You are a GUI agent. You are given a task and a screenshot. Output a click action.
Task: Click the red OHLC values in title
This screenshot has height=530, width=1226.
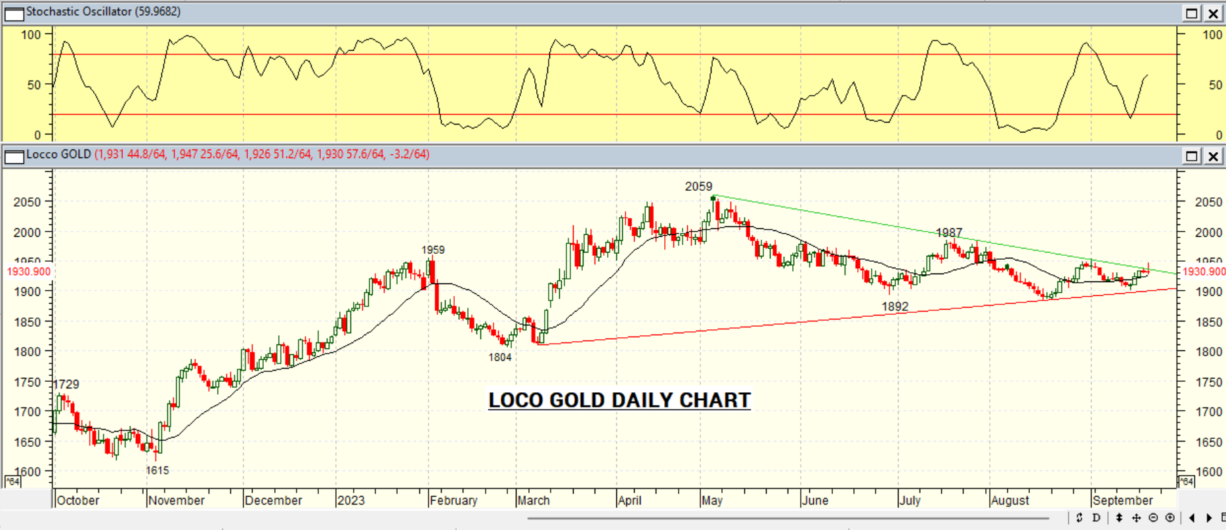[262, 155]
